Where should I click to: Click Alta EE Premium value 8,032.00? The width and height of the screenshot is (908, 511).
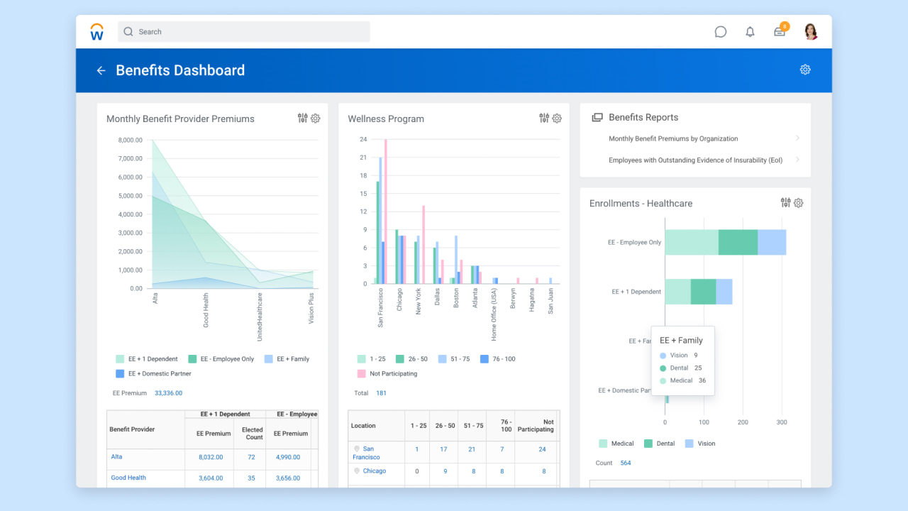click(211, 458)
